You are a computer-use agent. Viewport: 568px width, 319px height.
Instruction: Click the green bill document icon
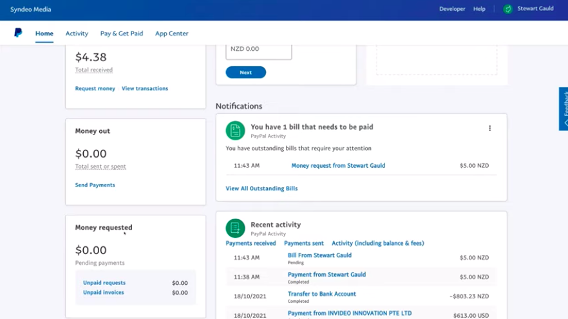click(235, 130)
